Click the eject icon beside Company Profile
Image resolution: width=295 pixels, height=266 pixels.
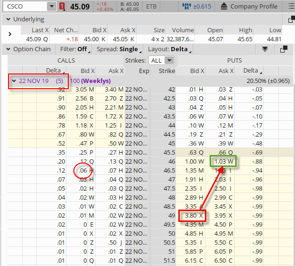(224, 7)
